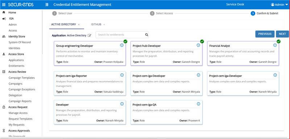The height and width of the screenshot is (139, 290).
Task: Open the Admin dropdown arrow
Action: (287, 5)
